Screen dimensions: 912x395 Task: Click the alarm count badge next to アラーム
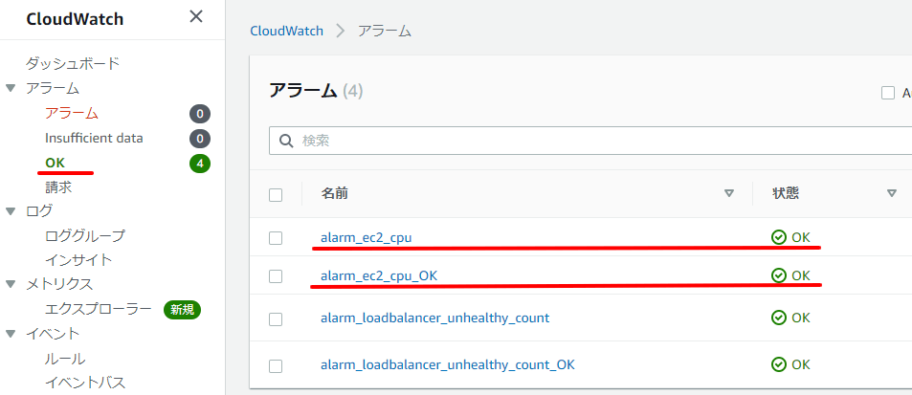coord(200,114)
